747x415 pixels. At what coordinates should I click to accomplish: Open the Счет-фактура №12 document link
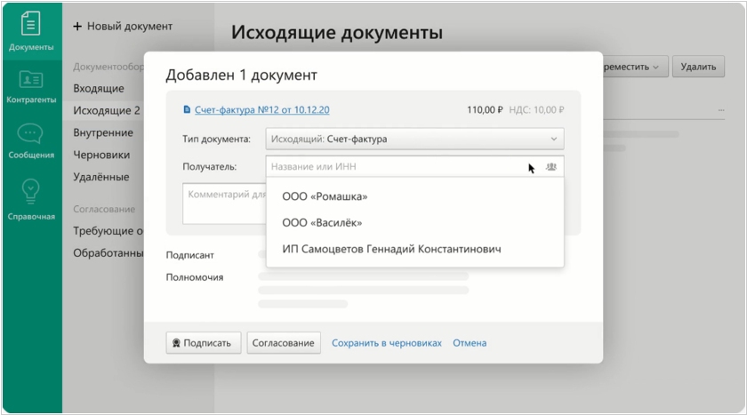(x=261, y=110)
